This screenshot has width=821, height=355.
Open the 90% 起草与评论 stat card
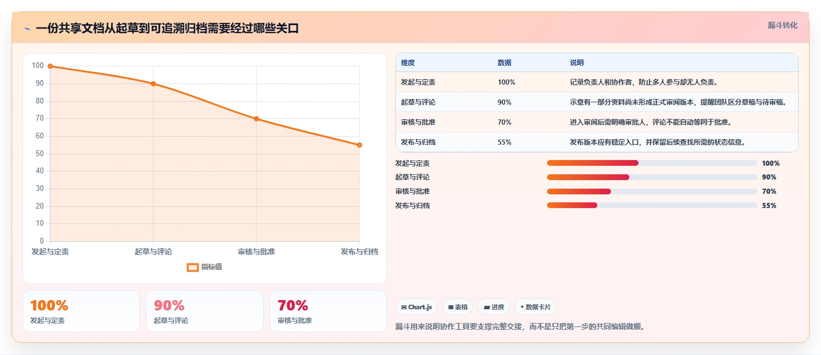point(205,311)
